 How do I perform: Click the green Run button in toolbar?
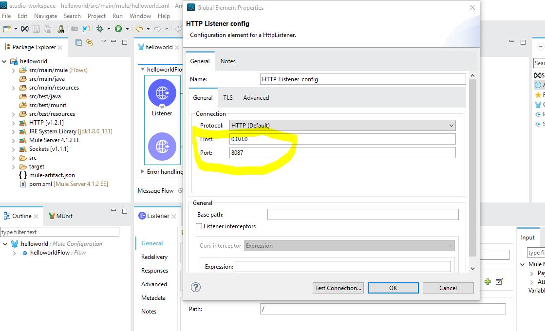tap(118, 29)
